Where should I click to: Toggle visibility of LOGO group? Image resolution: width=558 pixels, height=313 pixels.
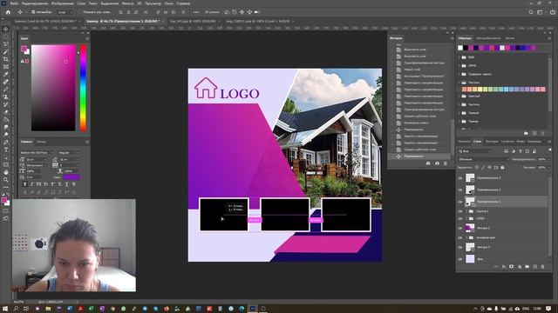click(460, 218)
